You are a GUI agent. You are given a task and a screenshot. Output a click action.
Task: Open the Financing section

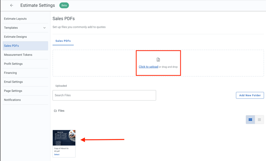(x=10, y=73)
